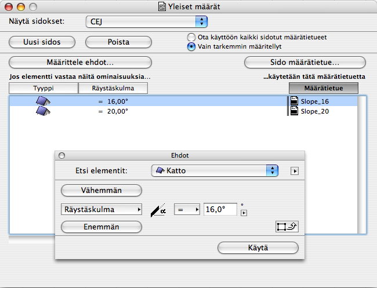Click the 16,0° angle value field
Image resolution: width=377 pixels, height=288 pixels.
pos(220,210)
